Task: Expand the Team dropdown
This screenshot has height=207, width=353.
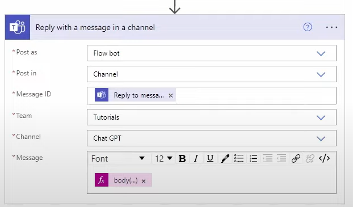Action: [321, 117]
